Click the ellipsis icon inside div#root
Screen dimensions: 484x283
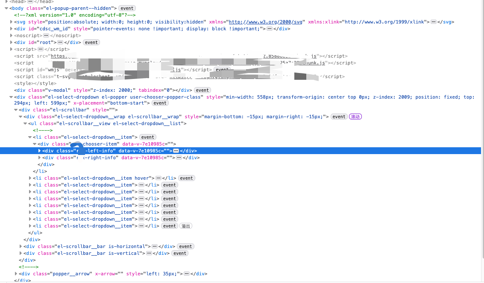coord(60,42)
